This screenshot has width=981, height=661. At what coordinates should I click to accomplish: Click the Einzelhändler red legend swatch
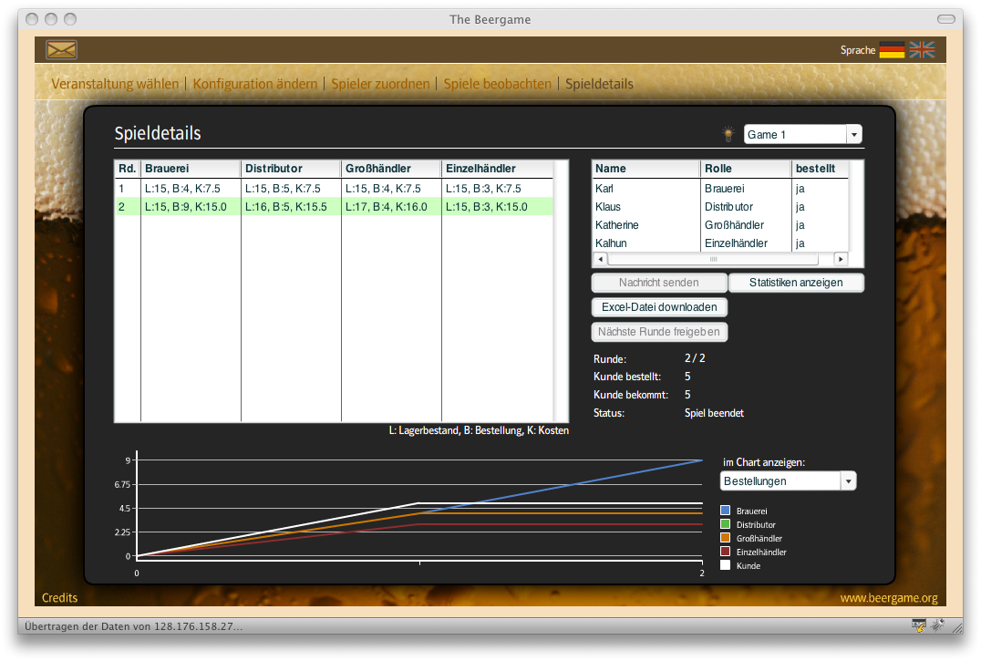pyautogui.click(x=725, y=552)
